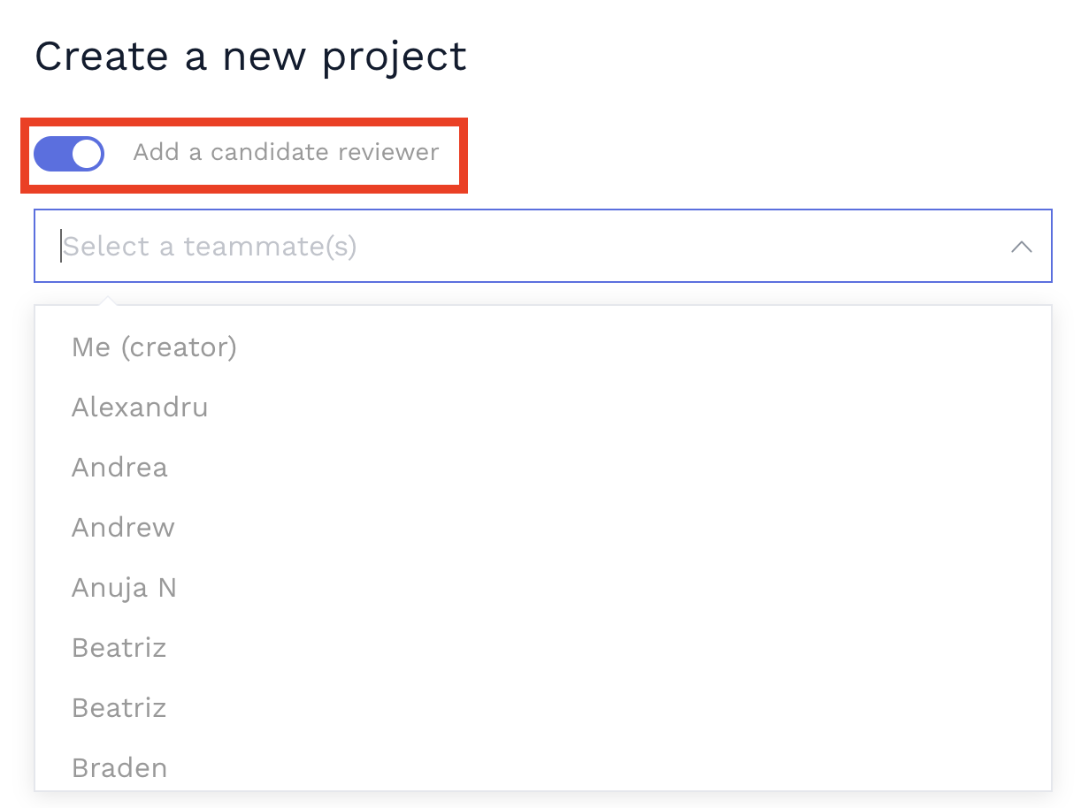Select Braden at the bottom
1081x808 pixels.
click(119, 767)
